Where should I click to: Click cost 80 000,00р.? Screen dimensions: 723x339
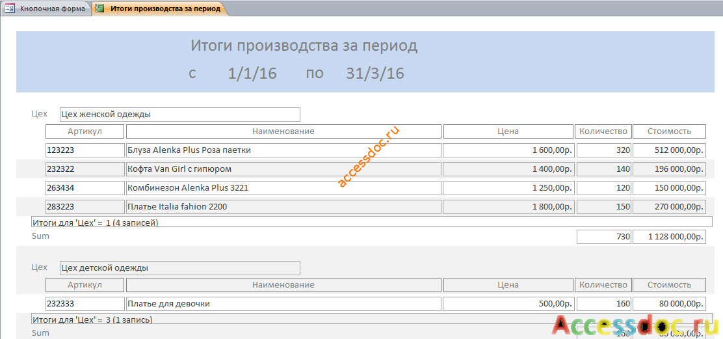(669, 304)
